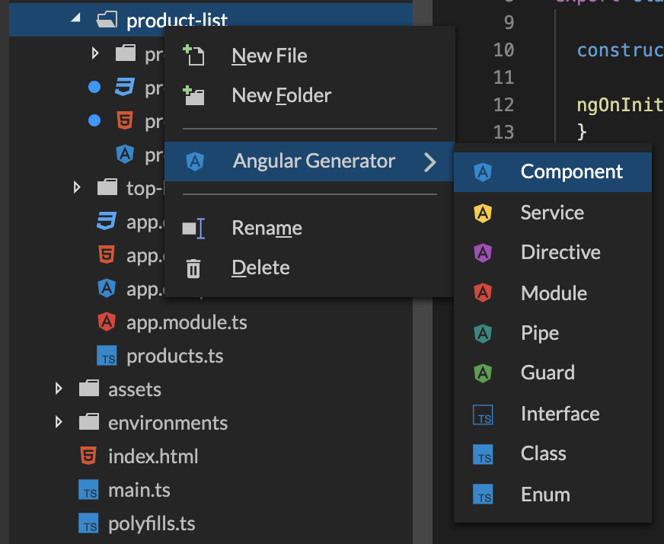Open Angular Generator submenu

[309, 162]
